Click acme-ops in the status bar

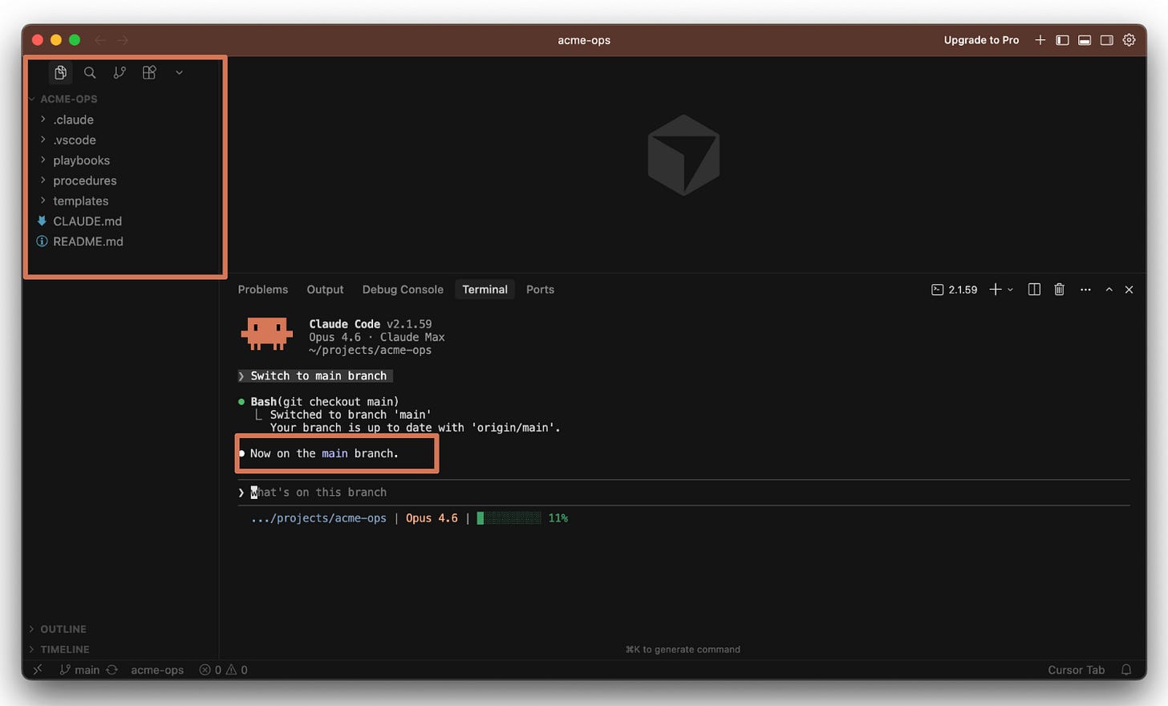pyautogui.click(x=157, y=670)
